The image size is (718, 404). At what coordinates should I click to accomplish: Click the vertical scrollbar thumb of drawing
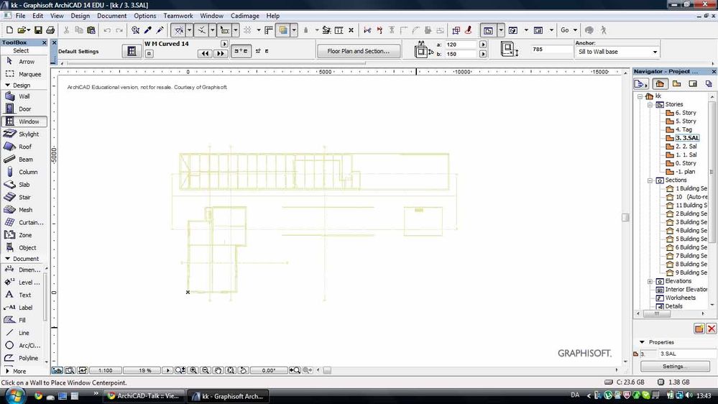pyautogui.click(x=625, y=217)
